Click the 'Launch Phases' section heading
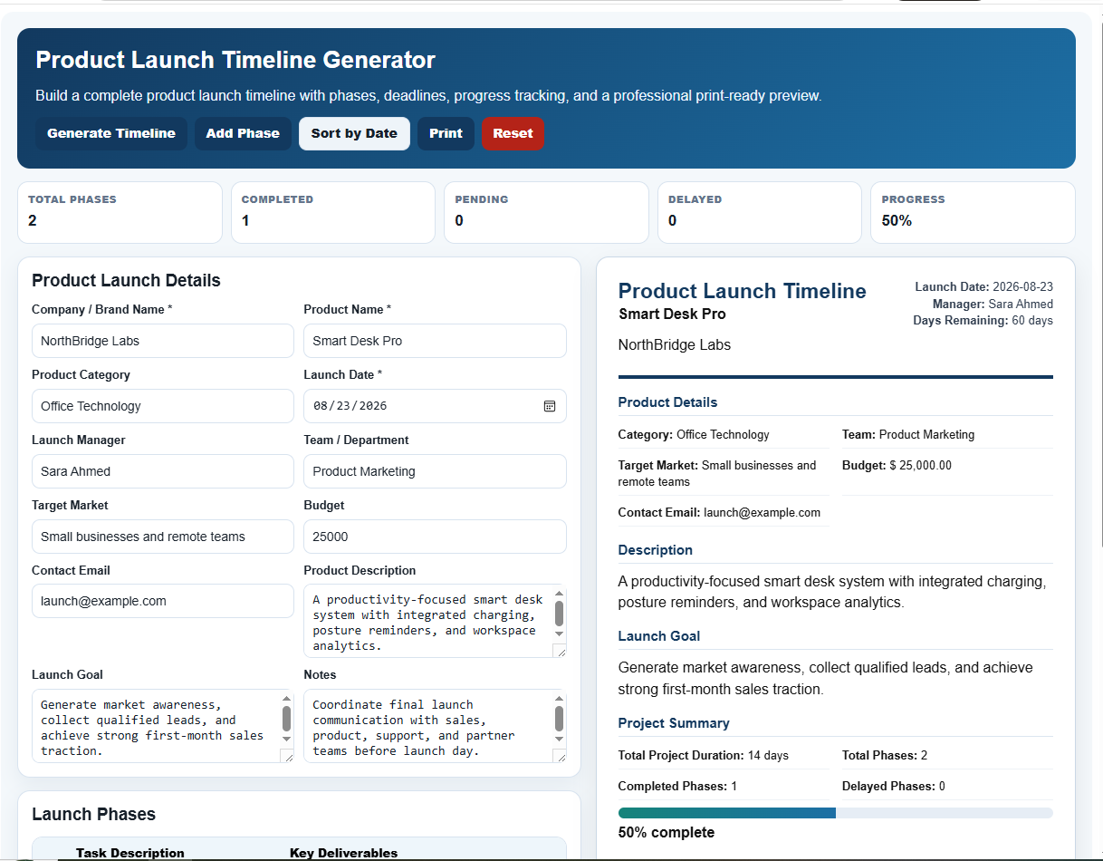Screen dimensions: 1103x861 click(93, 814)
